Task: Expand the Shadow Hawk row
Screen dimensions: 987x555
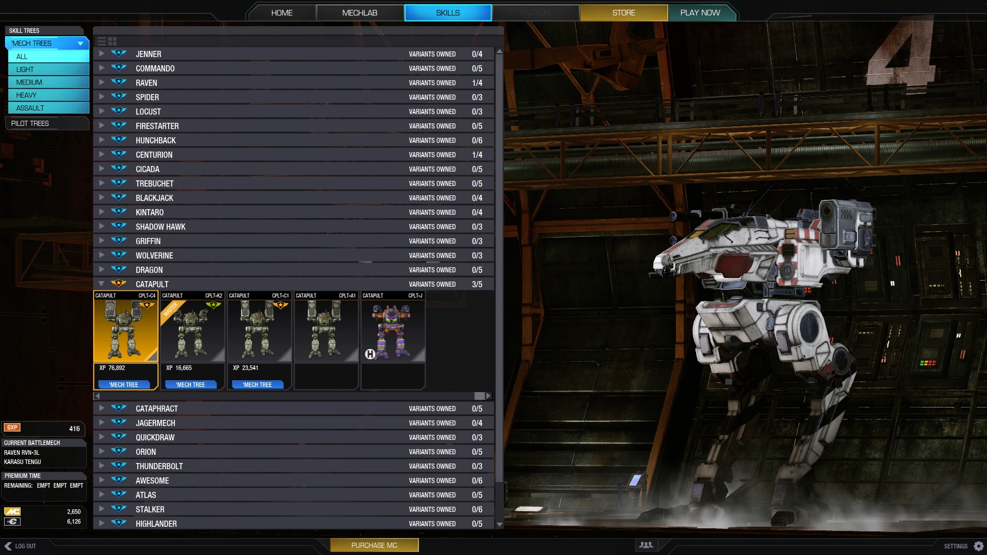Action: pos(101,226)
